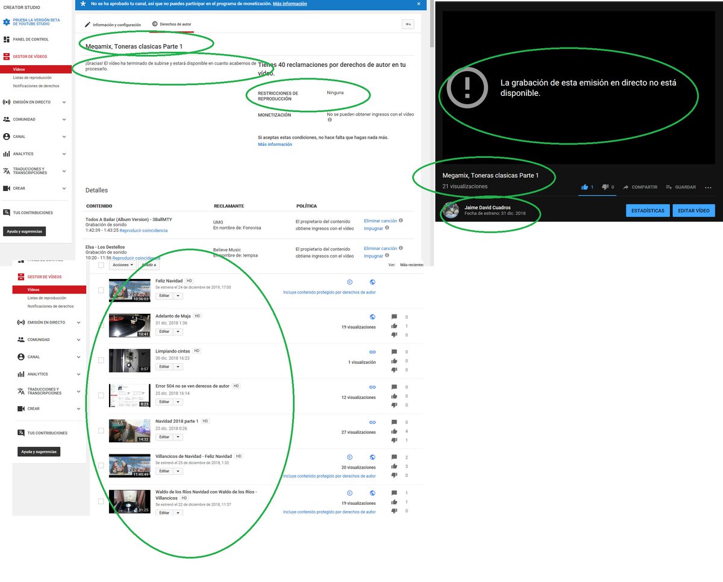This screenshot has width=723, height=582.
Task: Click Impugnar for Todos A Bailar claim
Action: click(x=374, y=228)
